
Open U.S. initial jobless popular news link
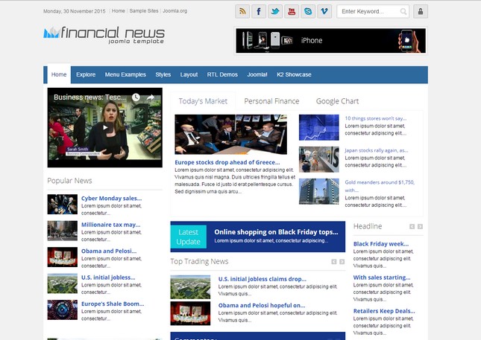(x=108, y=278)
